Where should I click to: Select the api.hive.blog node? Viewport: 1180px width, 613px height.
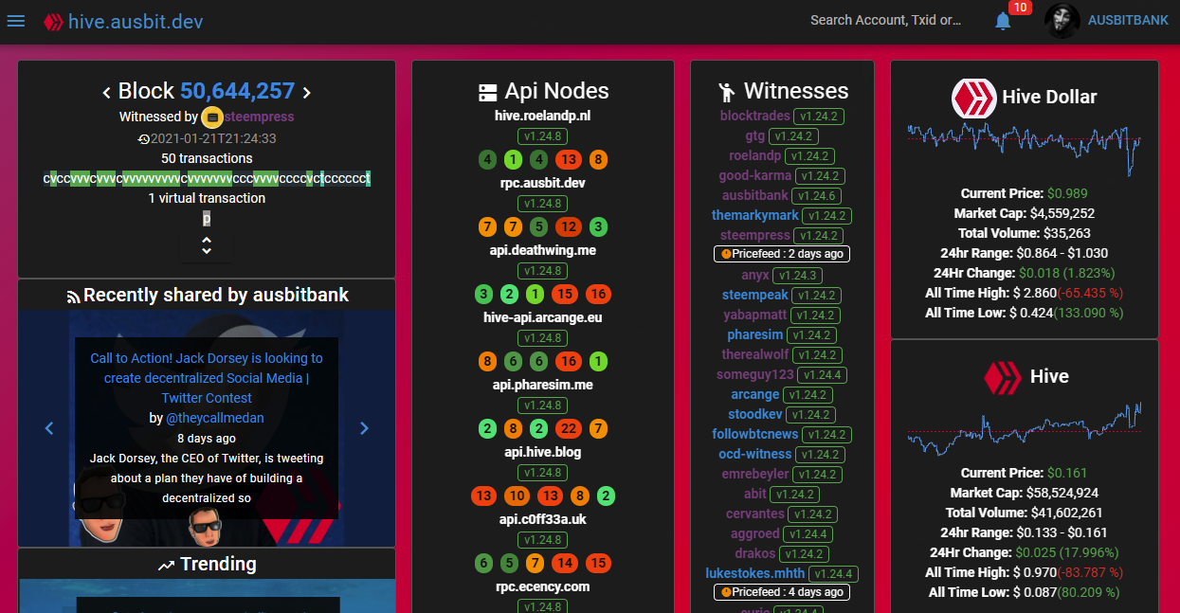pyautogui.click(x=543, y=452)
